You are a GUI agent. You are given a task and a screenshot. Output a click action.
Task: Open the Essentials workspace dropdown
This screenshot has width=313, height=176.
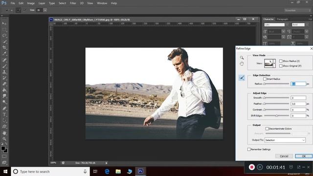(297, 10)
